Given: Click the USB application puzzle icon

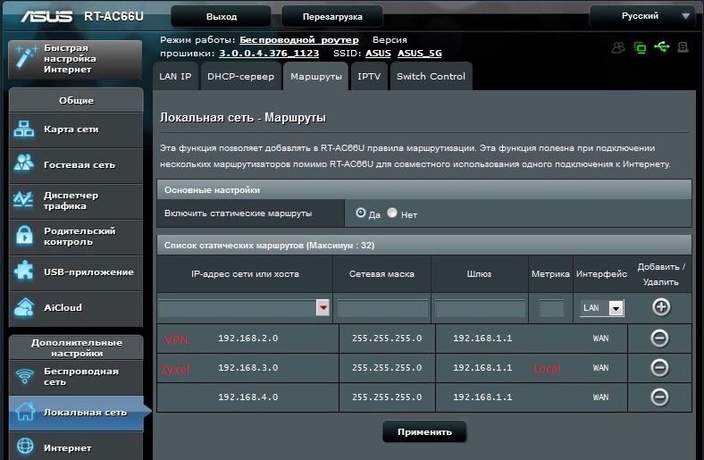Looking at the screenshot, I should coord(24,272).
